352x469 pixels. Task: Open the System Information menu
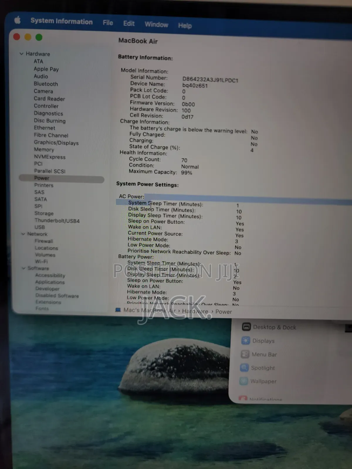(x=62, y=21)
